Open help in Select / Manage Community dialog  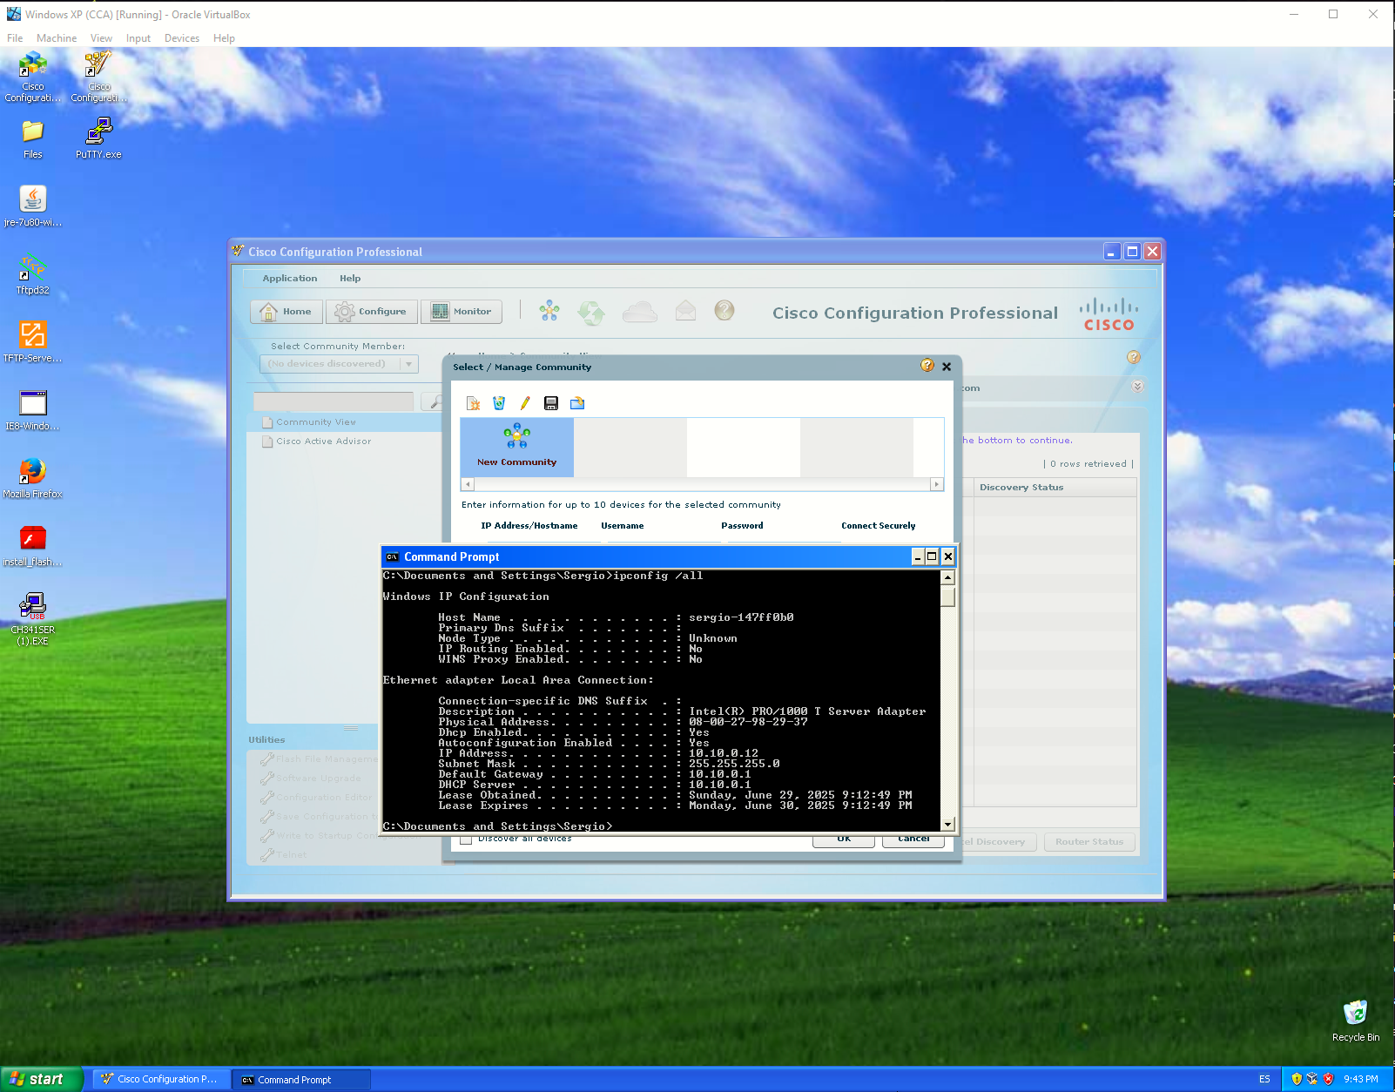[927, 366]
